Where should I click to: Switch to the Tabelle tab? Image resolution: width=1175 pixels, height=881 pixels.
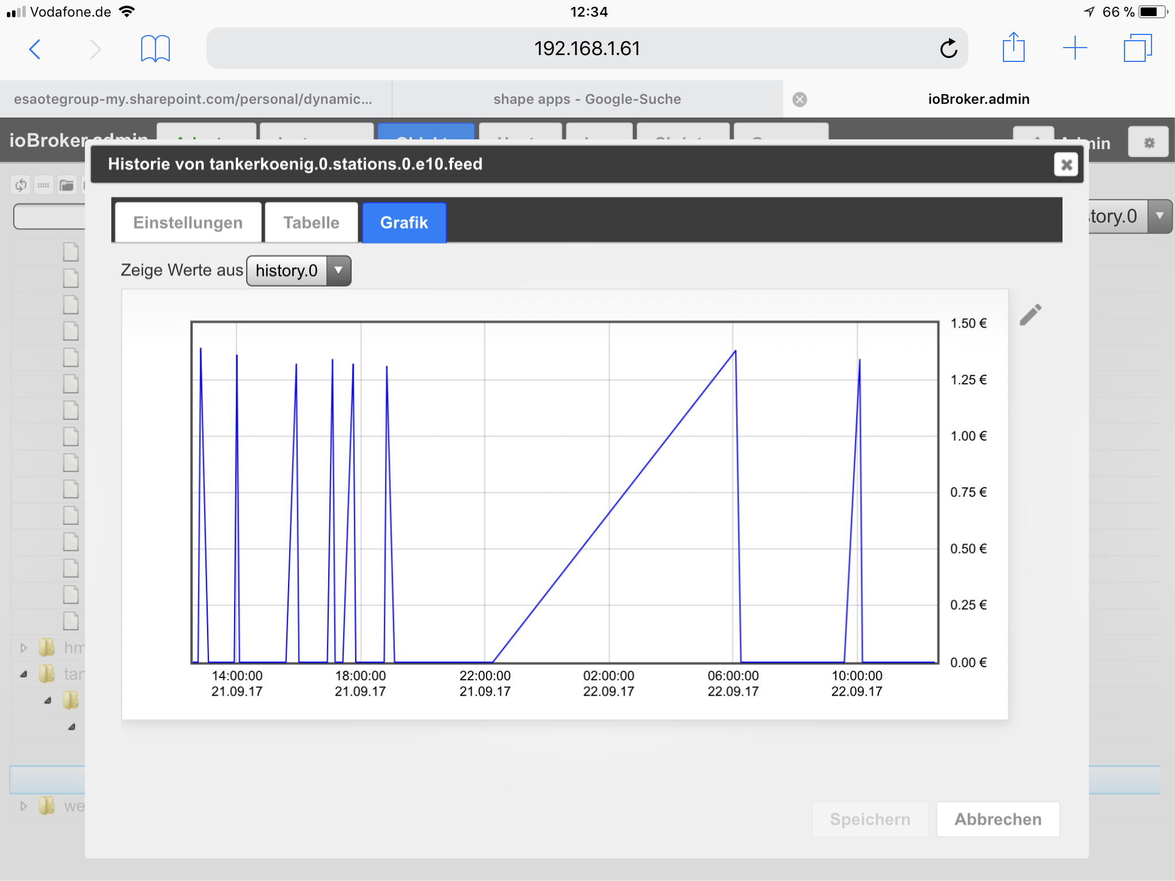pyautogui.click(x=311, y=223)
